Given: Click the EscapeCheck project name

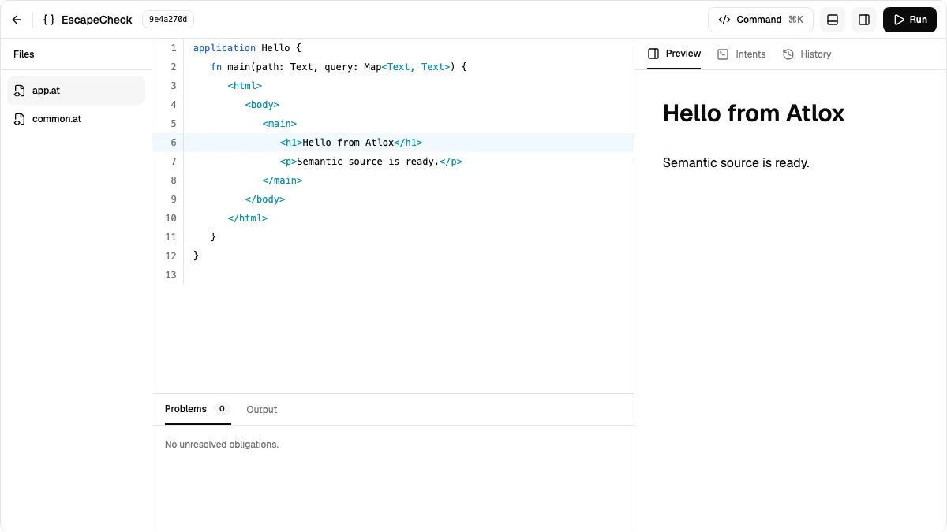Looking at the screenshot, I should [97, 20].
